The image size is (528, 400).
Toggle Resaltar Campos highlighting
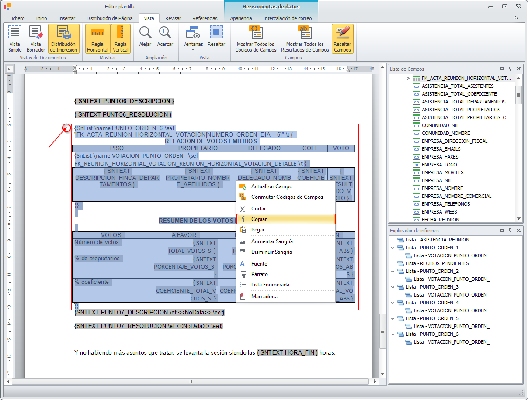[342, 38]
